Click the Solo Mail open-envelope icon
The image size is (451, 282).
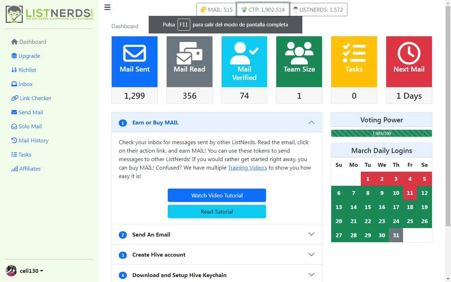[14, 126]
